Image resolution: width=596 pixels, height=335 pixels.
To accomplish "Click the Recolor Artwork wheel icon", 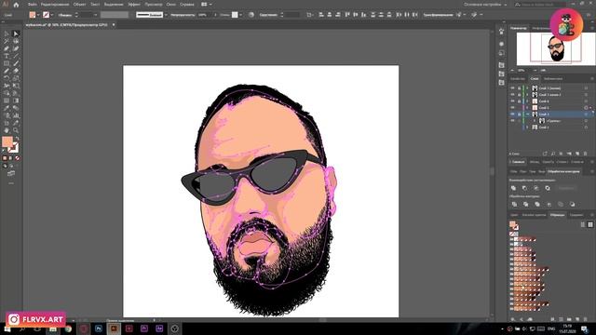I will (251, 15).
